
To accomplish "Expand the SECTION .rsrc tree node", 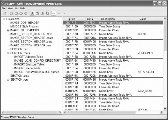I will 8,80.
